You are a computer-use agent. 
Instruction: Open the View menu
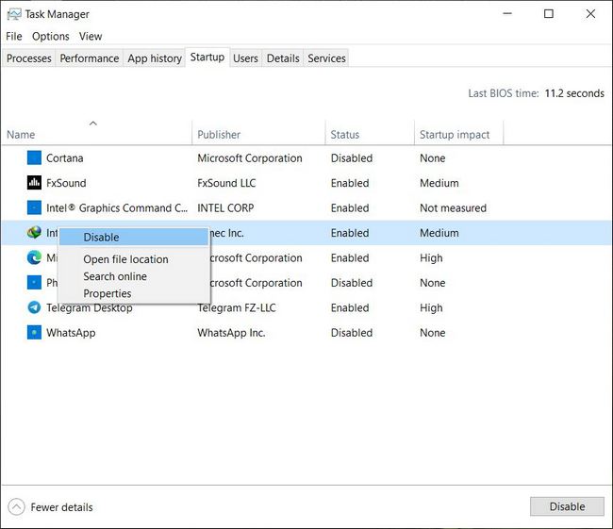(x=91, y=37)
